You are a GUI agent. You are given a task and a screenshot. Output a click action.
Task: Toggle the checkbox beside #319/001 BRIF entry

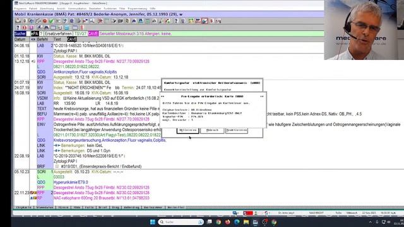pyautogui.click(x=57, y=166)
